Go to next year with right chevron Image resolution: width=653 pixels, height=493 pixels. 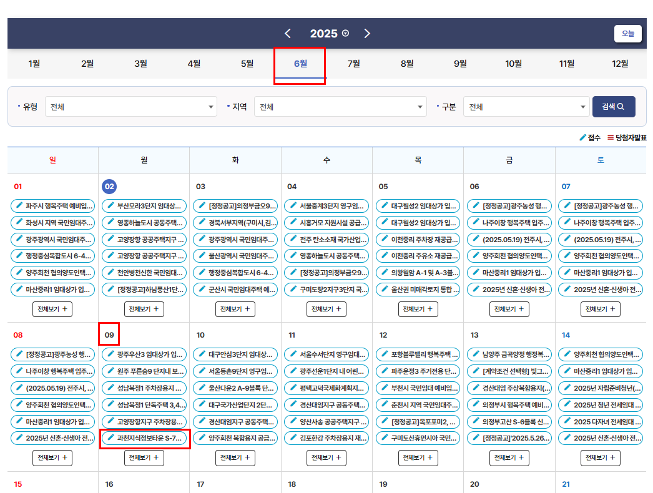367,33
